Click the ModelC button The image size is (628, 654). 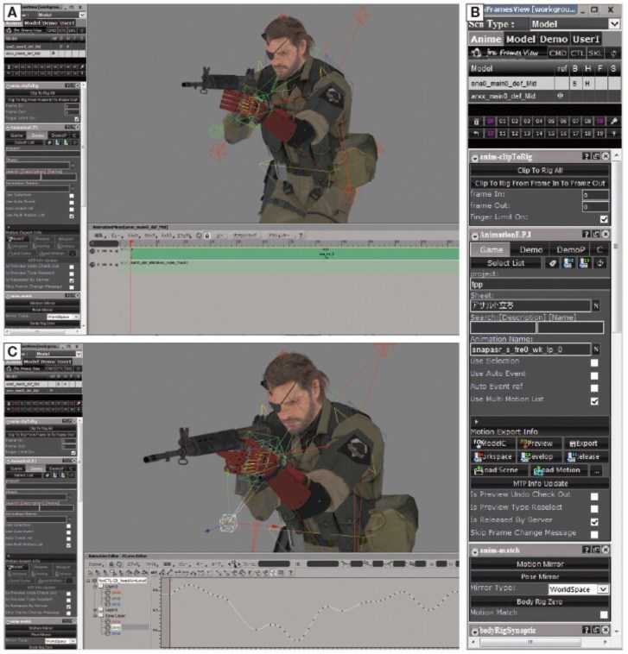[x=492, y=443]
